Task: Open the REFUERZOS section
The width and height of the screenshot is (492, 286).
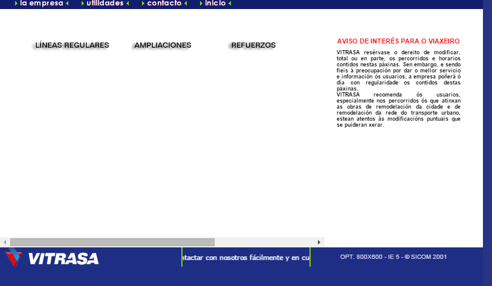Action: click(253, 45)
